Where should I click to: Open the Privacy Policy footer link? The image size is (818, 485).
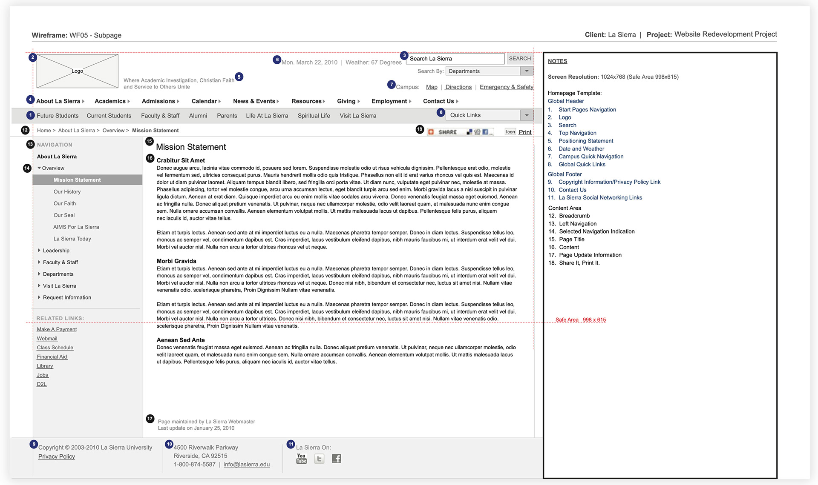tap(57, 456)
